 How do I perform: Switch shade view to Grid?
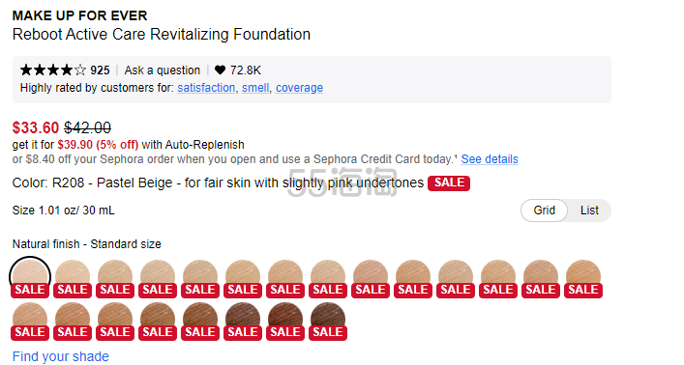point(544,211)
